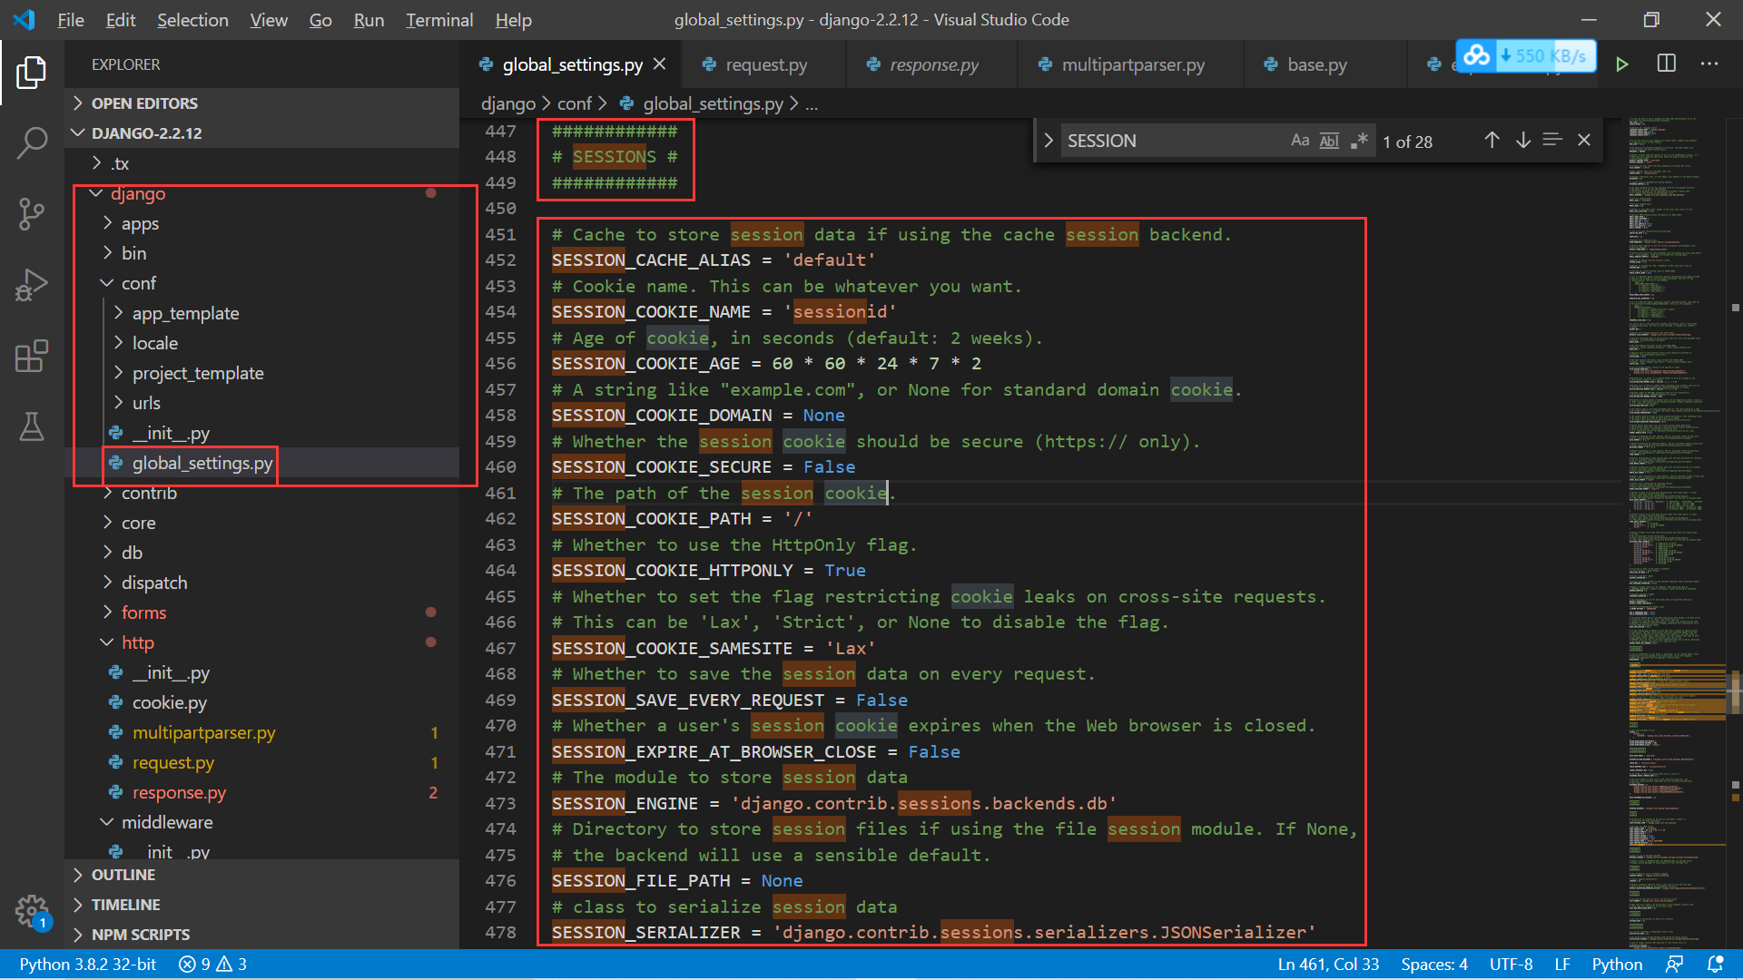The height and width of the screenshot is (980, 1743).
Task: Split the editor to the right
Action: (1667, 64)
